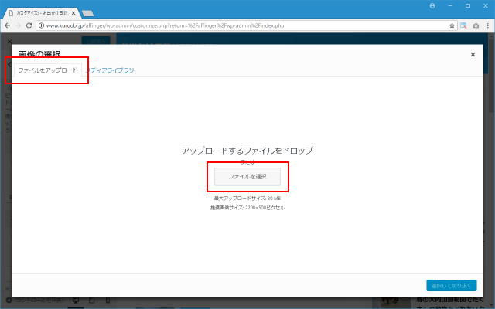Image resolution: width=495 pixels, height=309 pixels.
Task: Select the カスタマイズ browser tab
Action: [41, 13]
